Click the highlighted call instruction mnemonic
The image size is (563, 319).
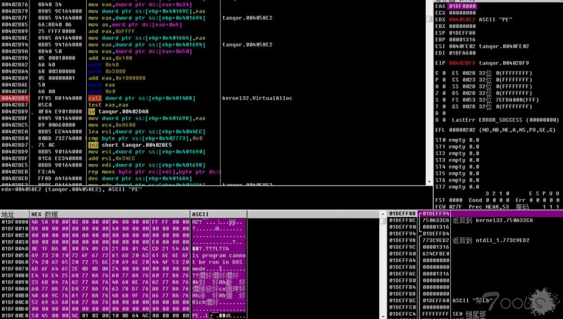(x=95, y=98)
